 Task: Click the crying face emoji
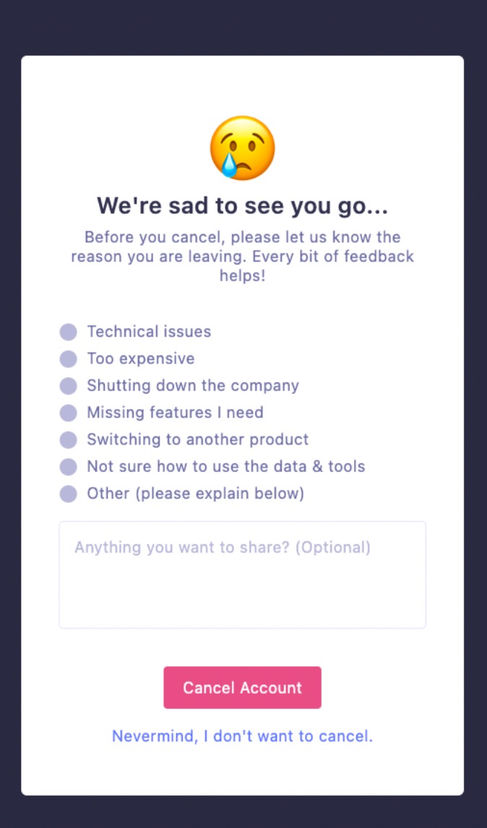pos(243,147)
